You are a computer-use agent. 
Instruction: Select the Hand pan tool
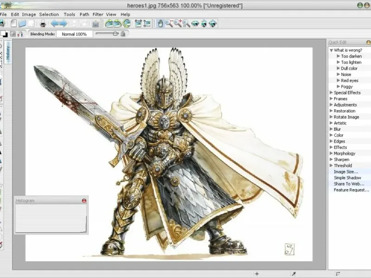pos(160,23)
